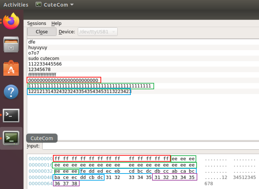259x189 pixels.
Task: Select history entry 'dfe'
Action: 32,42
